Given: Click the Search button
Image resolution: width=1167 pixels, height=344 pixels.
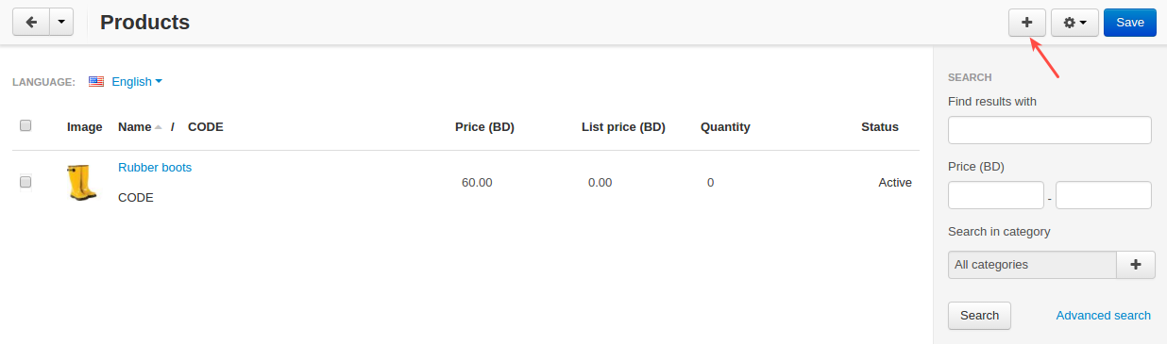Looking at the screenshot, I should [x=979, y=316].
